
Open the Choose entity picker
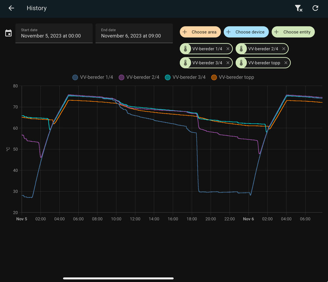click(x=293, y=32)
